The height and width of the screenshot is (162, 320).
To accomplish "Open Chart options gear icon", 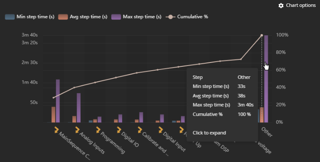I will click(281, 6).
